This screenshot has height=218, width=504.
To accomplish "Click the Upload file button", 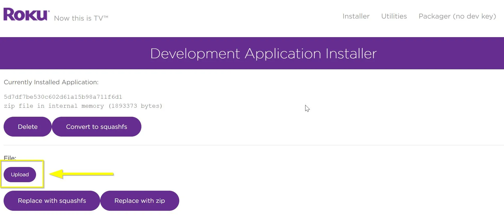I will click(20, 174).
